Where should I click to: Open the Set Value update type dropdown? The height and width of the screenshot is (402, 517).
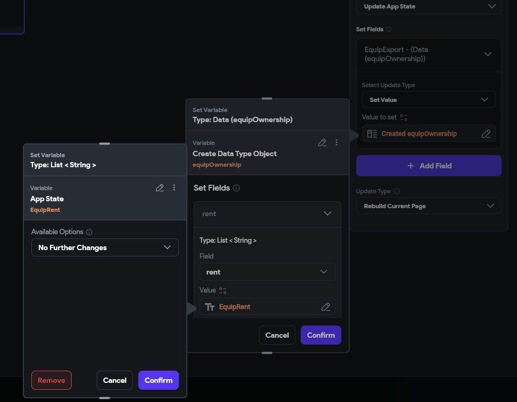(428, 100)
